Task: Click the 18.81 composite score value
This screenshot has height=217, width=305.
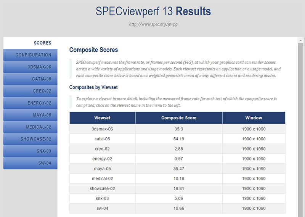Action: 179,188
